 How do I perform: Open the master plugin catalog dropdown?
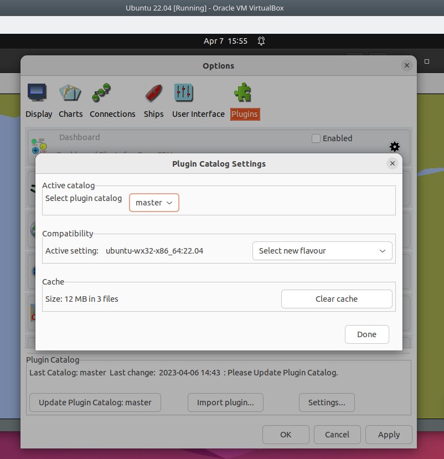click(154, 203)
